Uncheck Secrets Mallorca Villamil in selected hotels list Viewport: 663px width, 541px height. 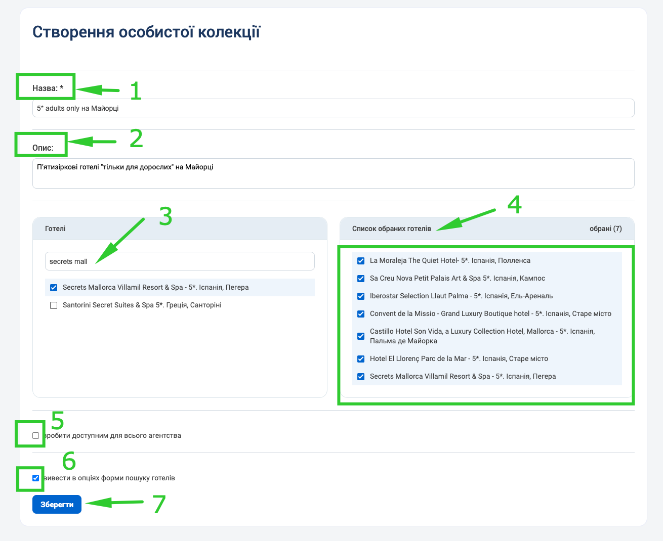point(361,377)
